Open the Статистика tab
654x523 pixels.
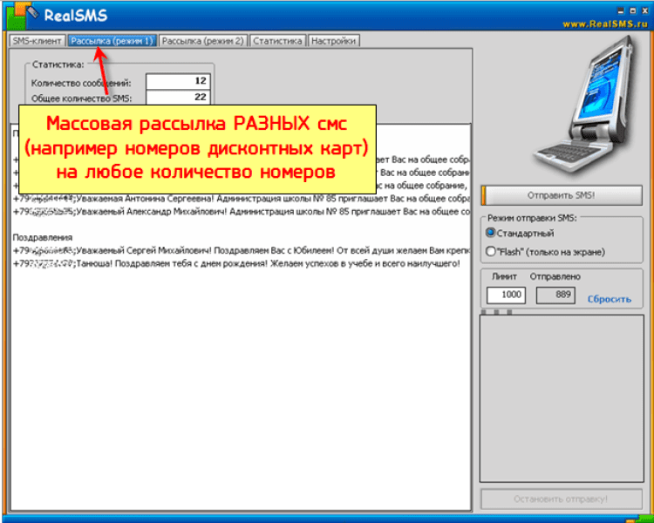(277, 41)
